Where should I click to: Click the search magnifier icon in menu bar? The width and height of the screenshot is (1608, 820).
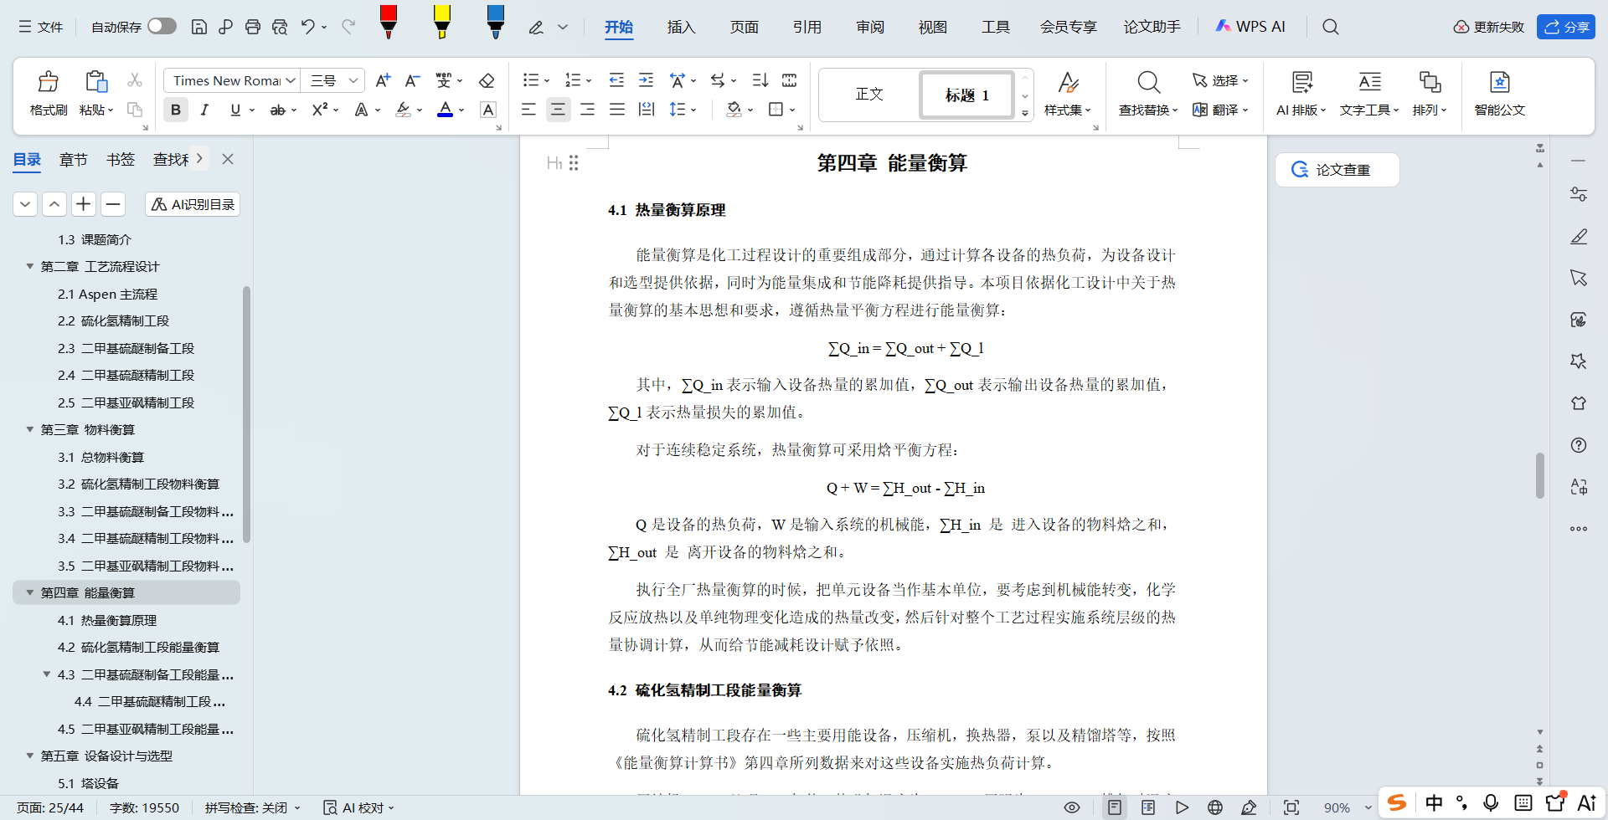(x=1330, y=27)
